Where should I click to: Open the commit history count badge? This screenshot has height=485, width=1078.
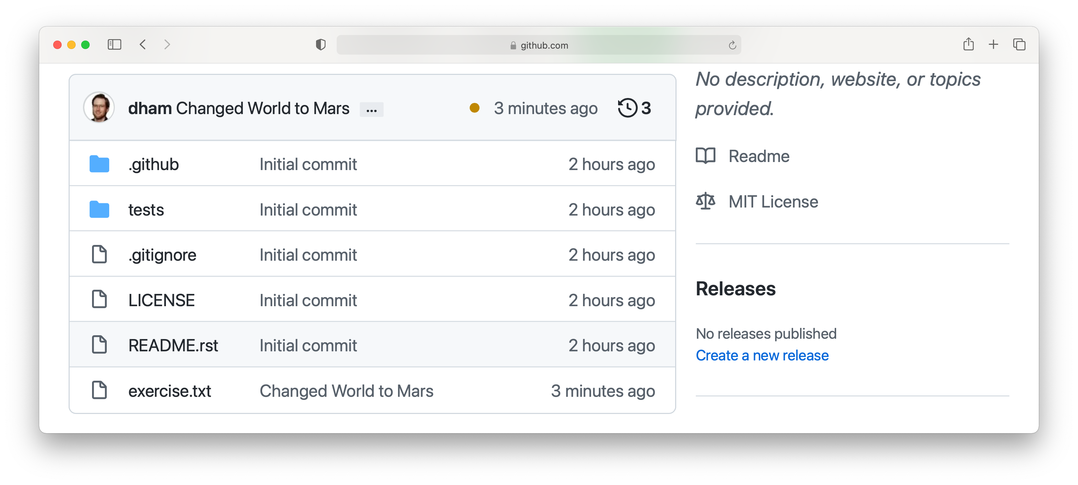tap(634, 108)
